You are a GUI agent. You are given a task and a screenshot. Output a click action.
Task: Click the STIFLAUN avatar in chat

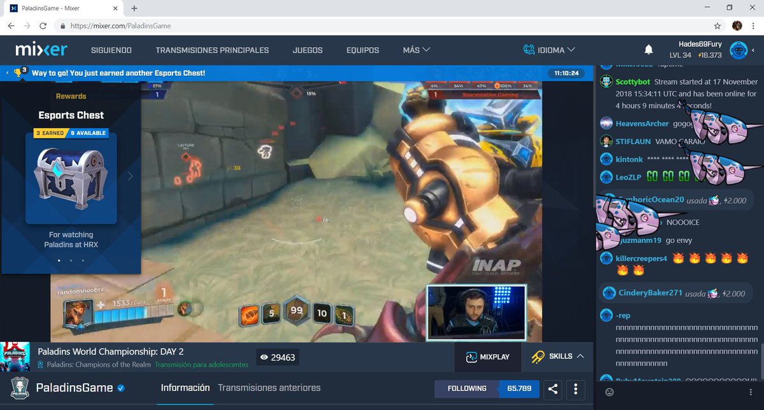pyautogui.click(x=606, y=141)
